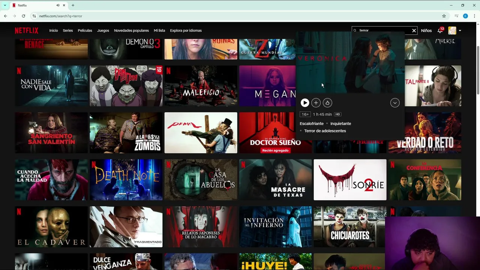Play the Verónica preview
The image size is (480, 270).
click(305, 103)
